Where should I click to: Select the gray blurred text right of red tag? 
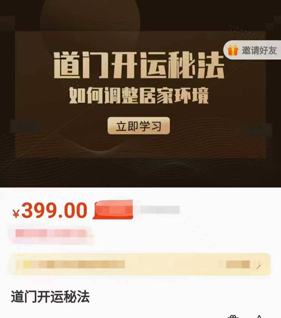tap(160, 210)
